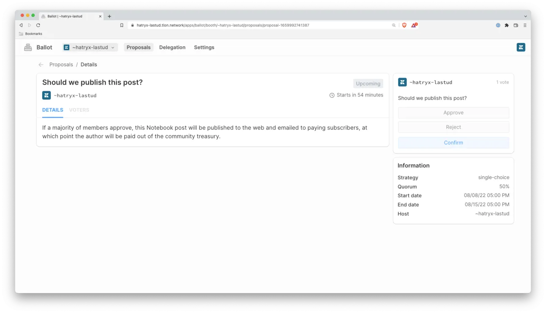The width and height of the screenshot is (546, 313).
Task: Click the back arrow beside Proposals breadcrumb
Action: [x=41, y=65]
